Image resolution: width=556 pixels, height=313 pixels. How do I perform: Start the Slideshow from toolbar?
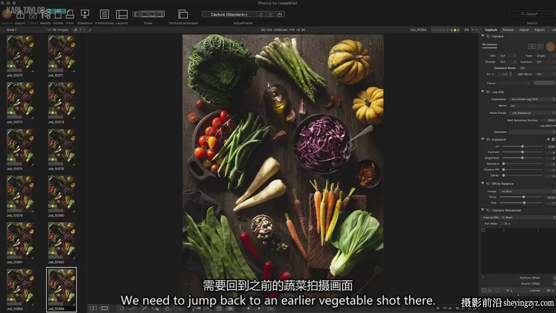click(85, 15)
